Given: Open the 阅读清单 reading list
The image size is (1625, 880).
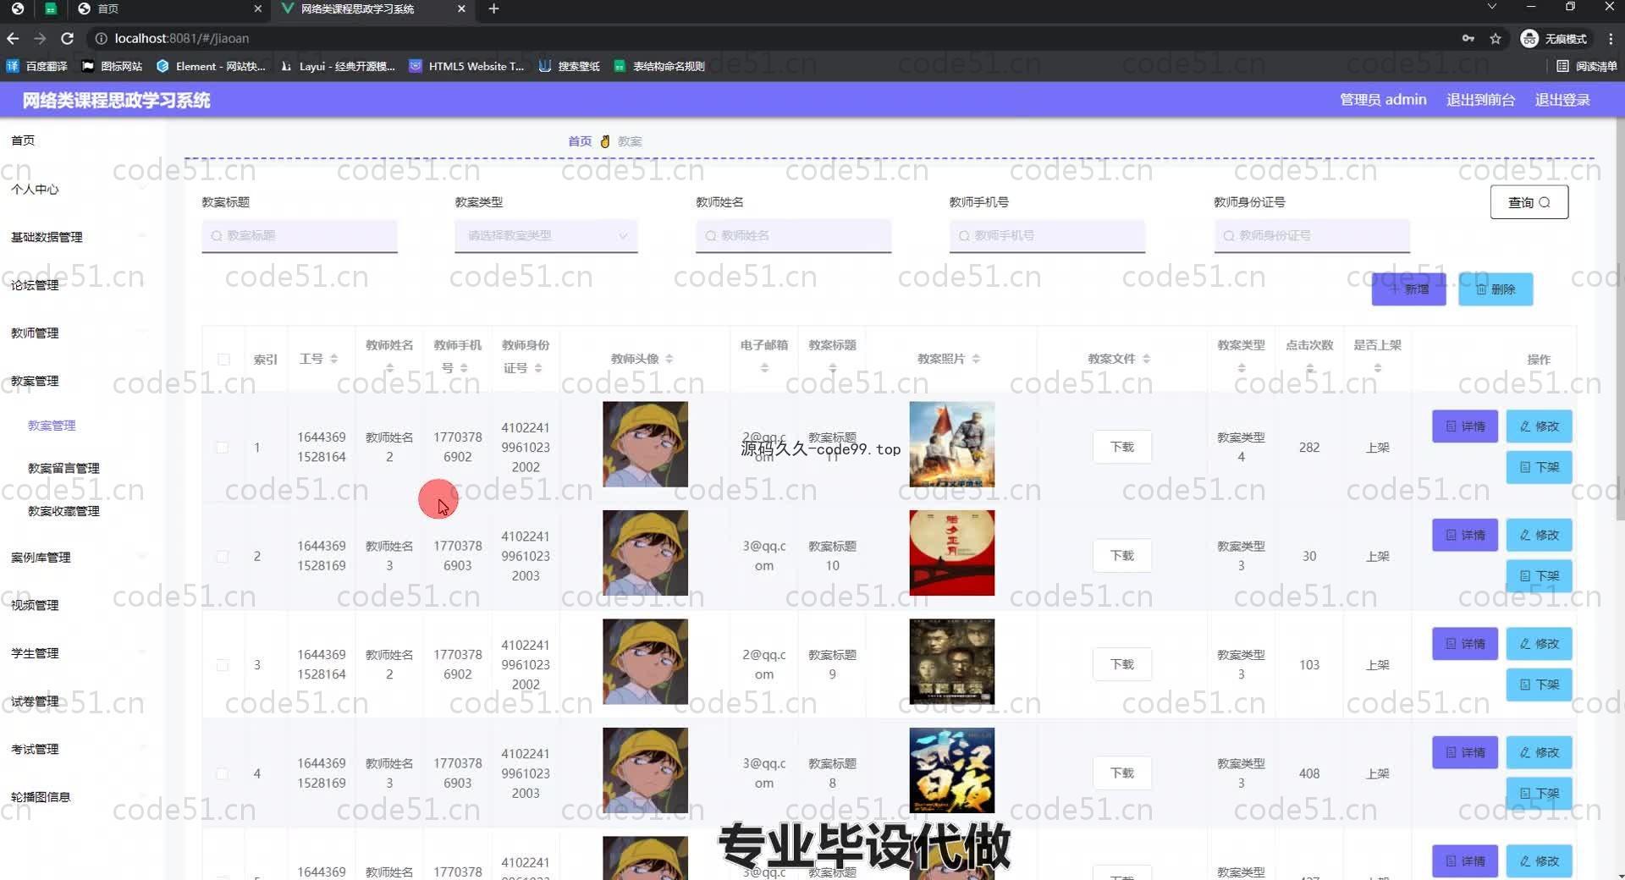Looking at the screenshot, I should tap(1587, 66).
